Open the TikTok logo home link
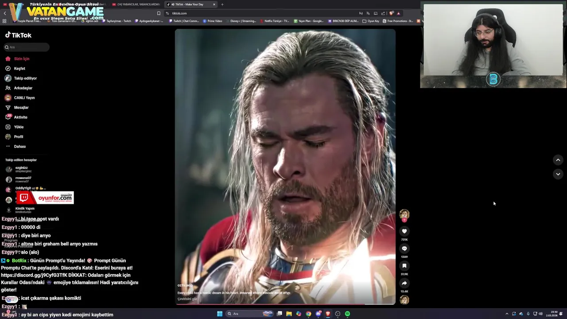 (18, 35)
